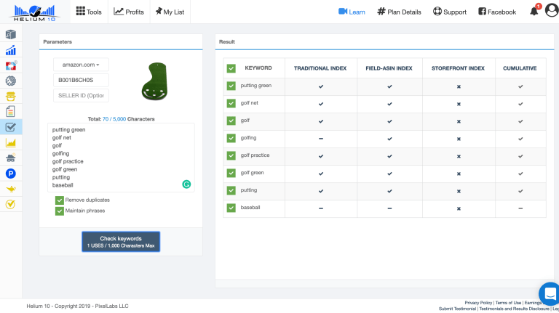559x313 pixels.
Task: Click the golfing keyword text in results
Action: coord(248,138)
